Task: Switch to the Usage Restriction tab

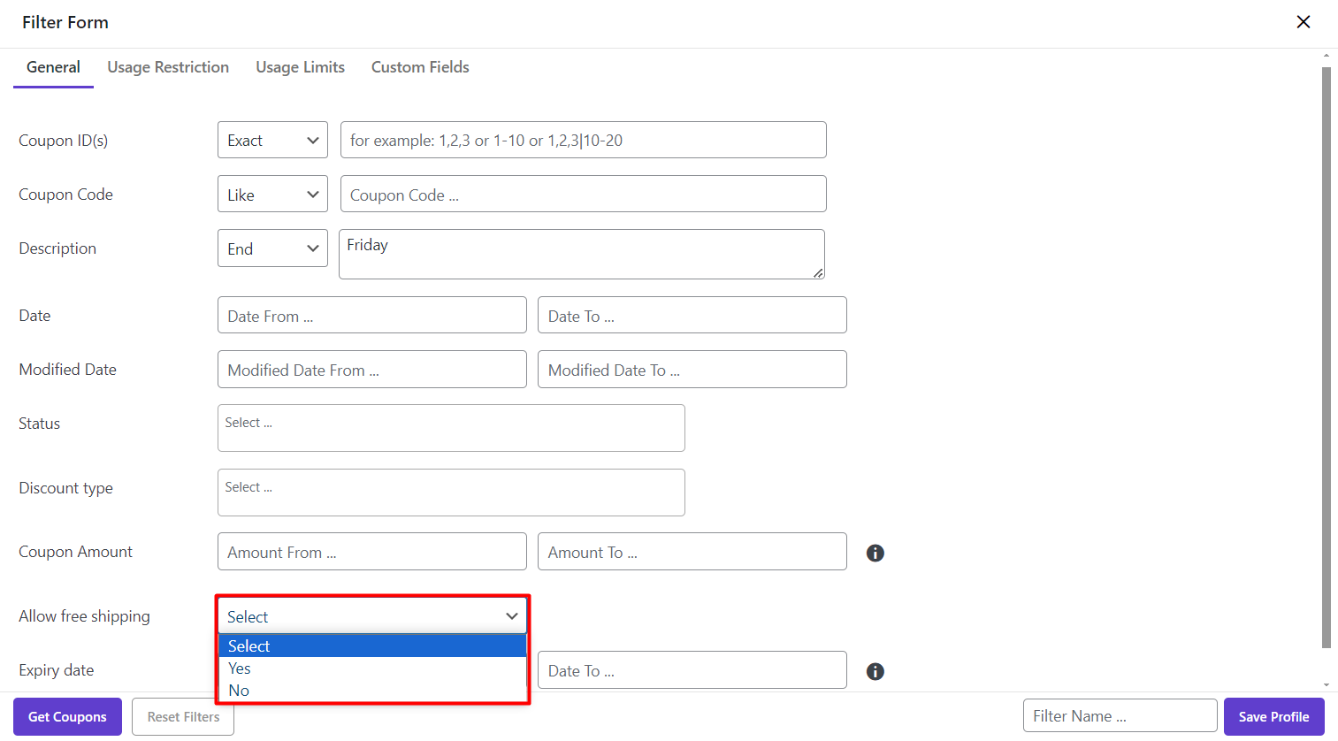Action: (168, 67)
